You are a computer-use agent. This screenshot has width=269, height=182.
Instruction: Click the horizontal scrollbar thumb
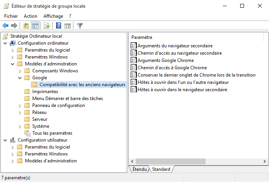tap(171, 161)
